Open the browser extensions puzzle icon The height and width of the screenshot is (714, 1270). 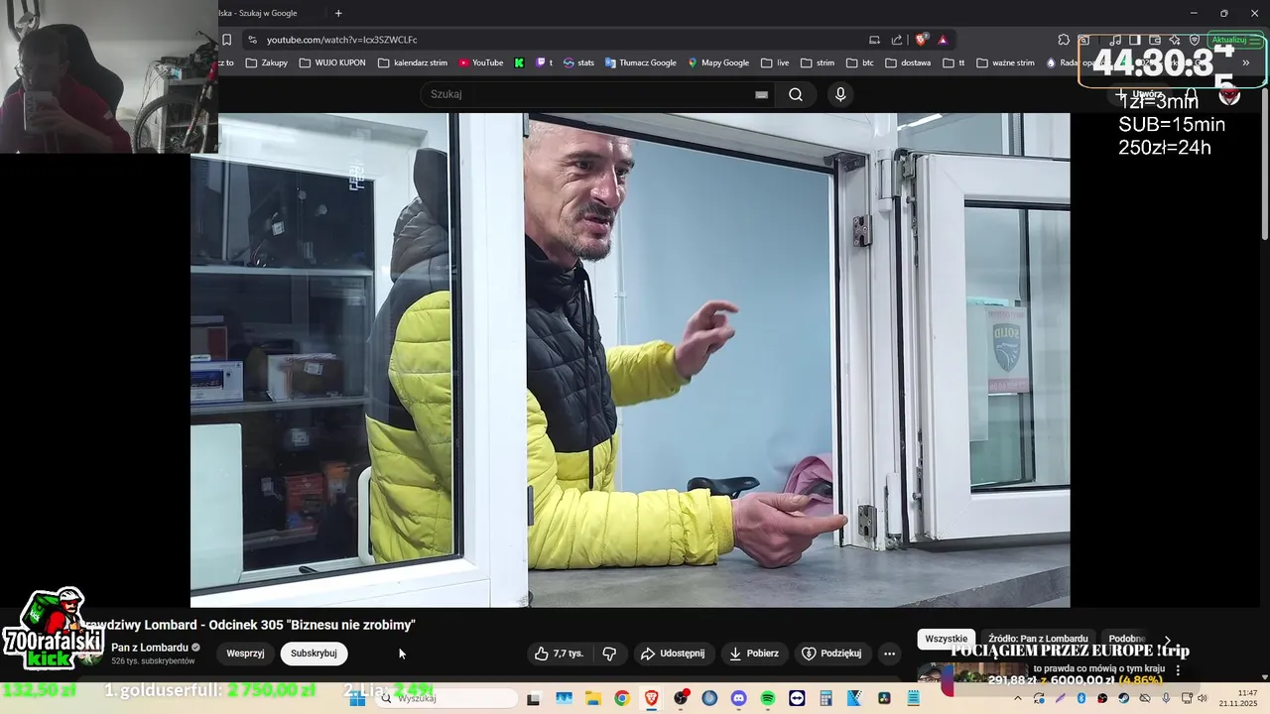pos(1064,40)
